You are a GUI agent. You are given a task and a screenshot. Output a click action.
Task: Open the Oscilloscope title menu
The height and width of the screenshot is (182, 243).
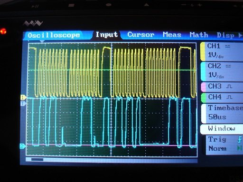pyautogui.click(x=54, y=35)
